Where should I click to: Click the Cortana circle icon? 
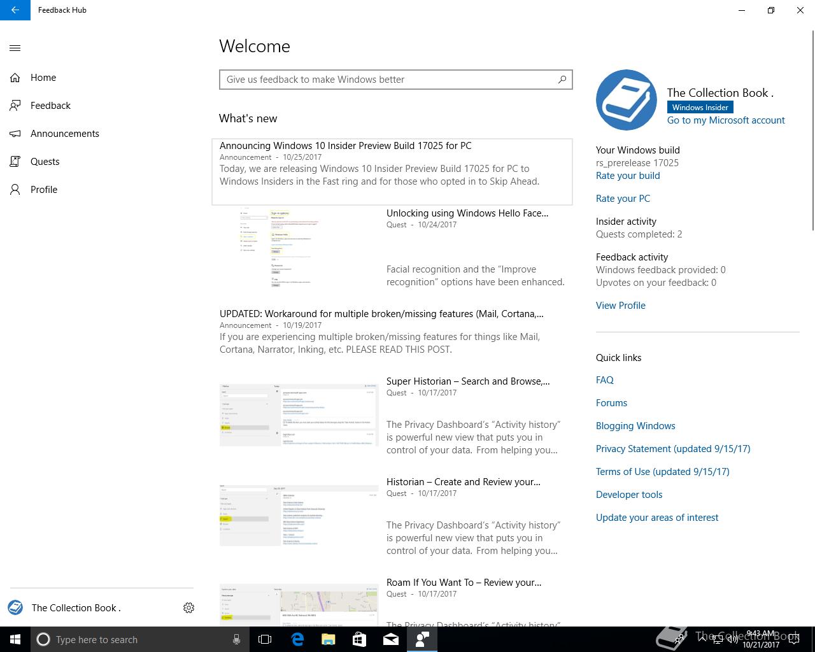(43, 639)
